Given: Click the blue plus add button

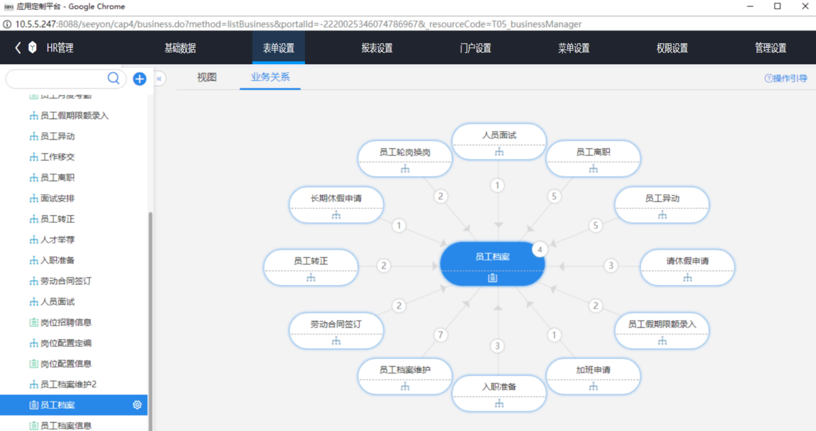Looking at the screenshot, I should tap(140, 79).
